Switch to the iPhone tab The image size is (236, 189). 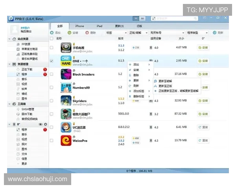pos(79,26)
